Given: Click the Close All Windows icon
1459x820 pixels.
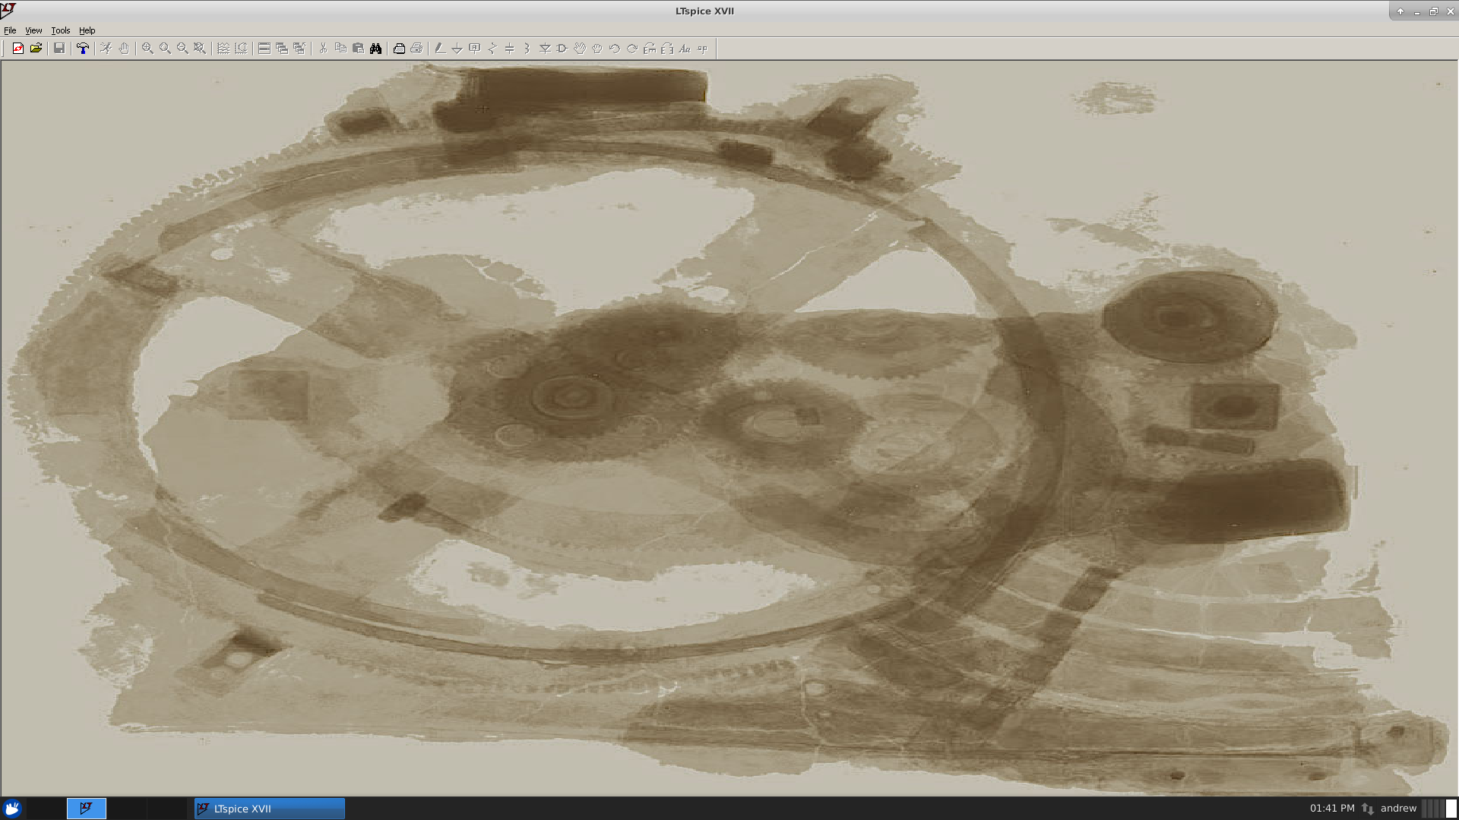Looking at the screenshot, I should tap(299, 49).
